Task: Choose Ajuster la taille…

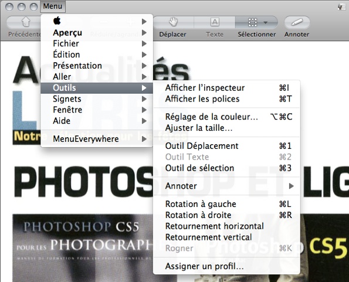Action: point(227,128)
